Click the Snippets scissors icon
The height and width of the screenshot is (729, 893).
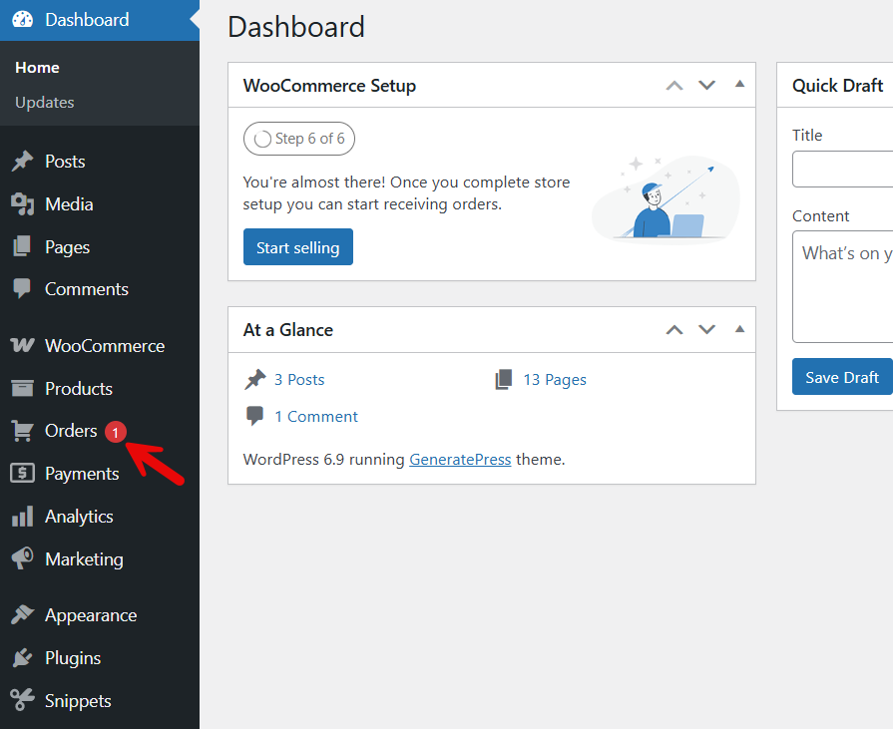22,701
